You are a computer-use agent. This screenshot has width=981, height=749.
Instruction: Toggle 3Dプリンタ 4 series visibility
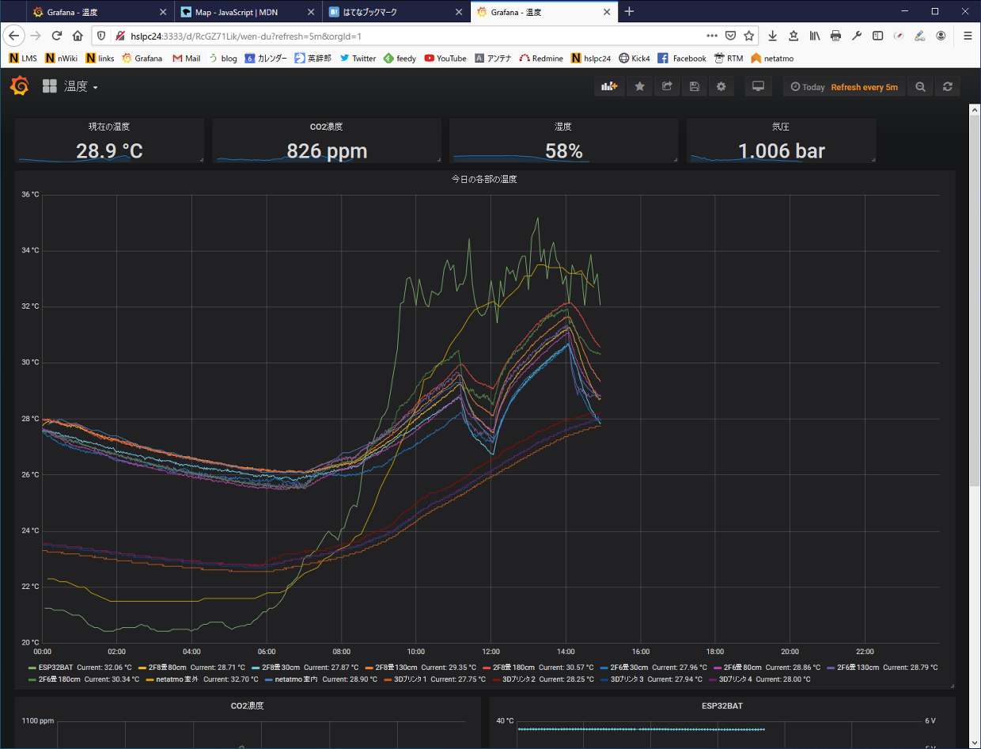click(739, 679)
